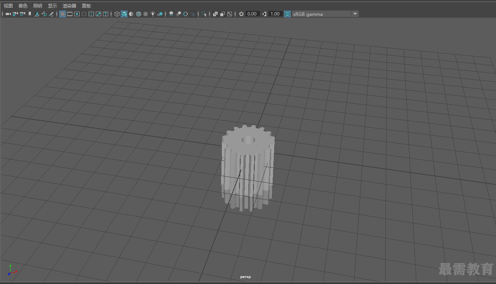Open the 着色 menu

tap(23, 6)
